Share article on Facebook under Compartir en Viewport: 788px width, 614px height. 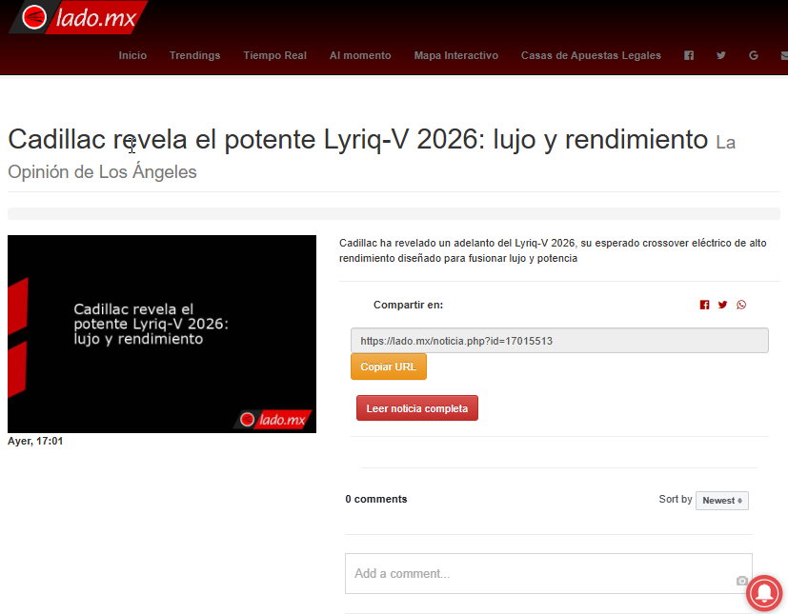click(x=704, y=305)
